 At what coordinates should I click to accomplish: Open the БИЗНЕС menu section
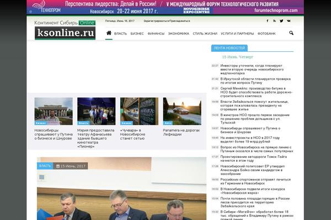[137, 34]
